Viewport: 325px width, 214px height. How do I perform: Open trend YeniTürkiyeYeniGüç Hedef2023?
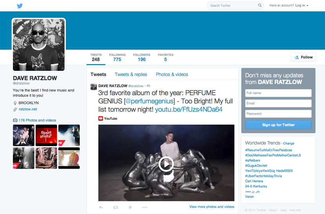[269, 171]
